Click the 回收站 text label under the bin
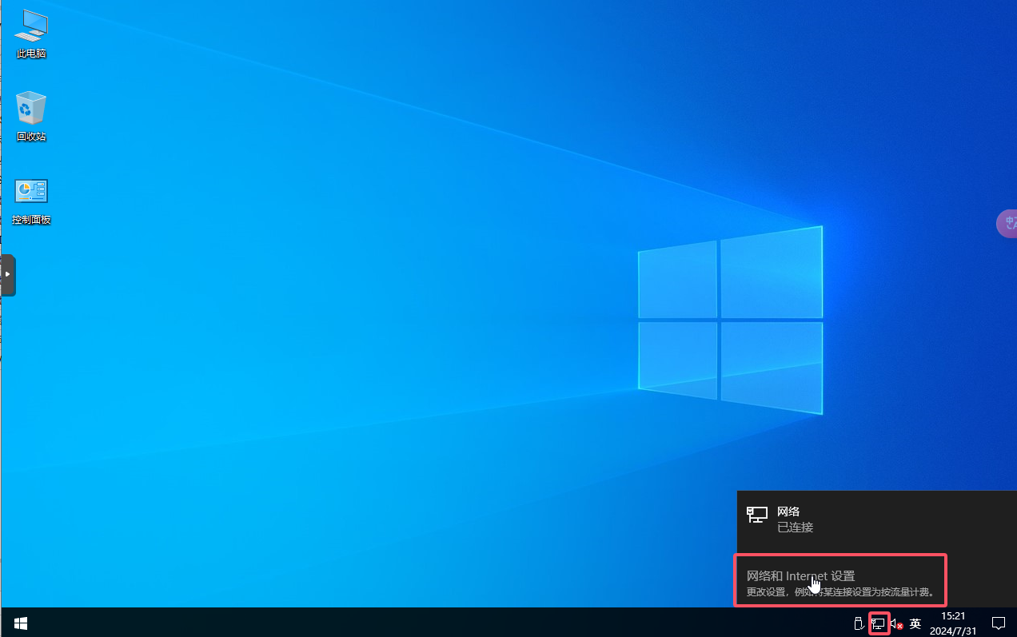 [x=31, y=137]
